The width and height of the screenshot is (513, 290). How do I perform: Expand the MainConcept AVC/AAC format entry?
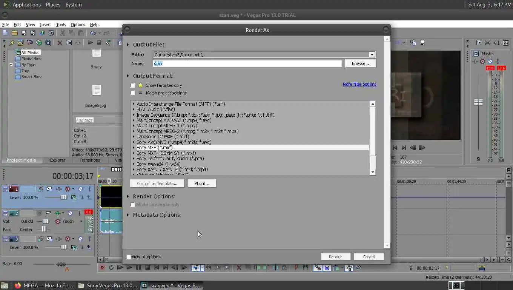click(133, 120)
